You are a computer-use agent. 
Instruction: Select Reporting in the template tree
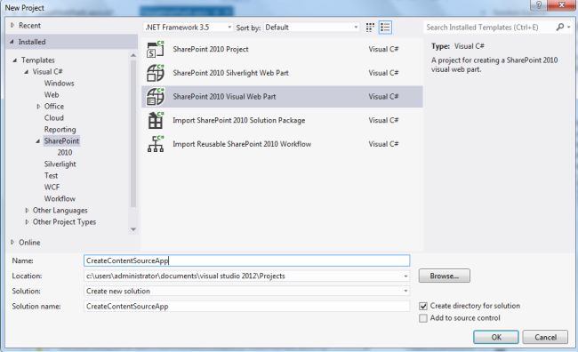coord(60,130)
